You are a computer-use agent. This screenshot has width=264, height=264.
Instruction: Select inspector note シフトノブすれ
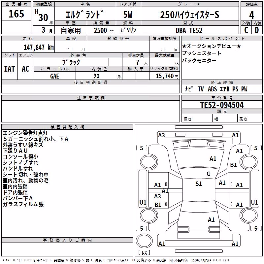(20, 162)
